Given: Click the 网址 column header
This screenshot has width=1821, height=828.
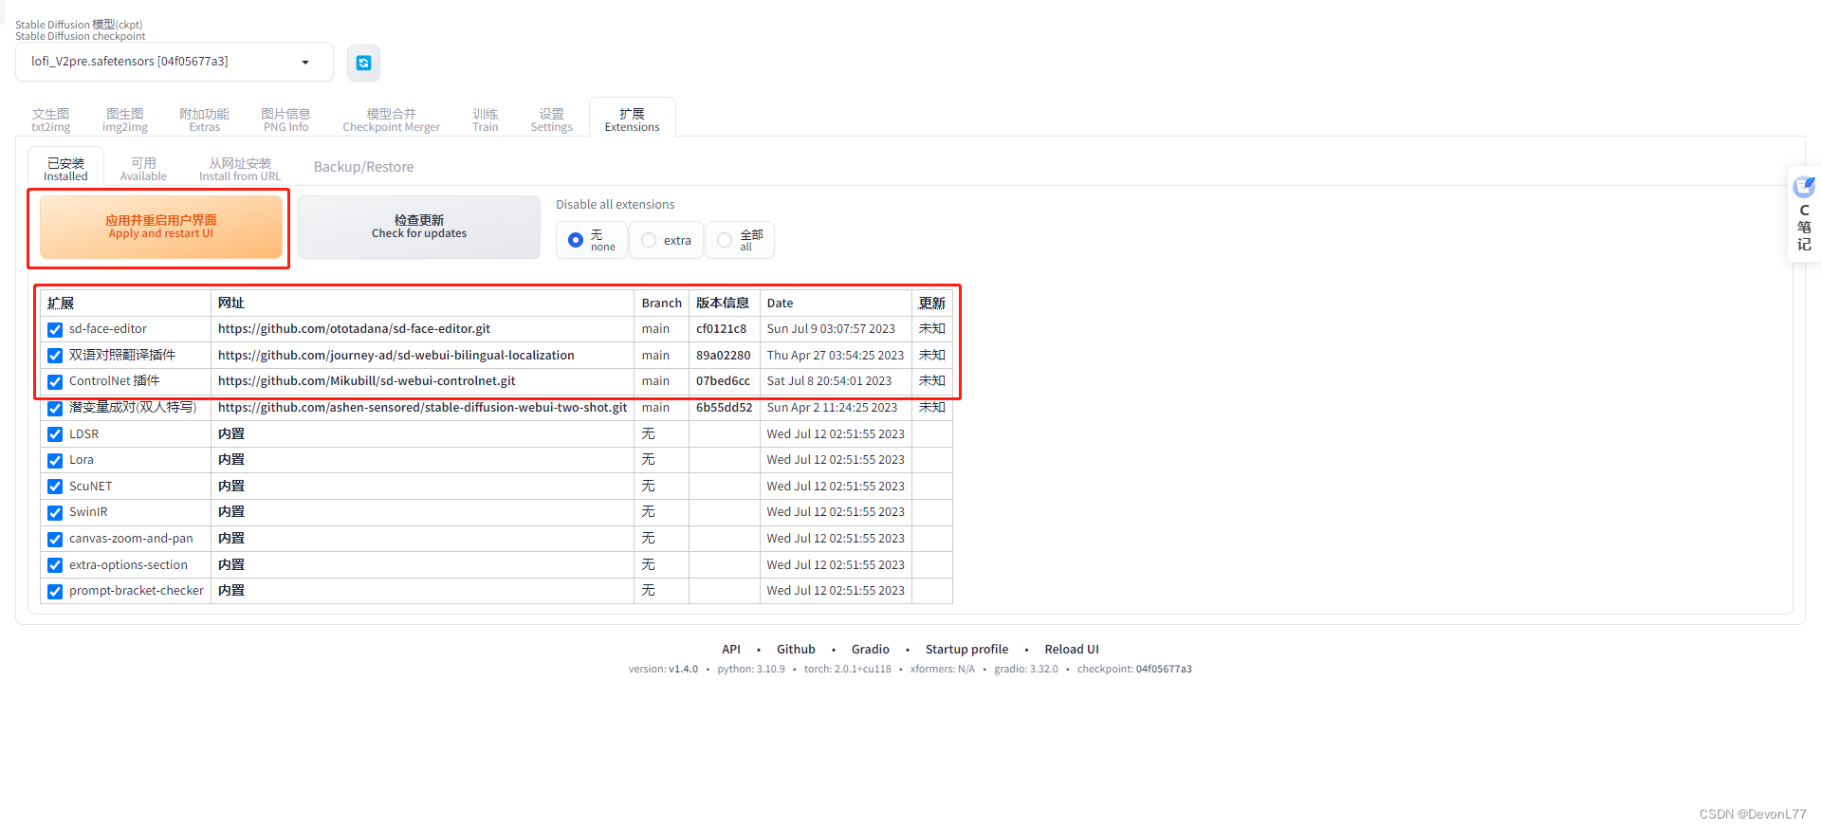Looking at the screenshot, I should pos(422,304).
